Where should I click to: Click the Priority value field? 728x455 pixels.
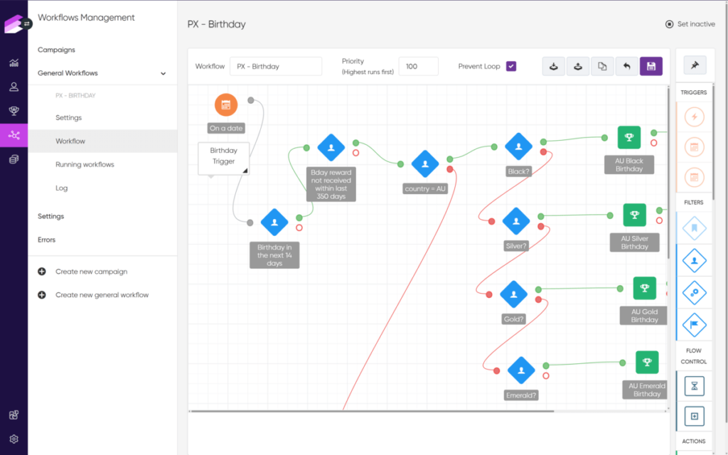(418, 66)
